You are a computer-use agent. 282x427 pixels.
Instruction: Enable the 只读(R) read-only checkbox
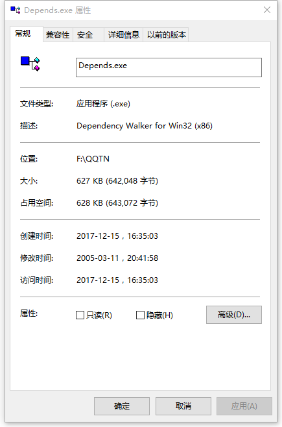[80, 315]
